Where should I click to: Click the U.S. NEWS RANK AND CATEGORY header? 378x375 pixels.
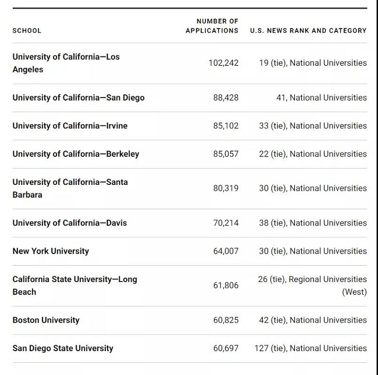[308, 31]
